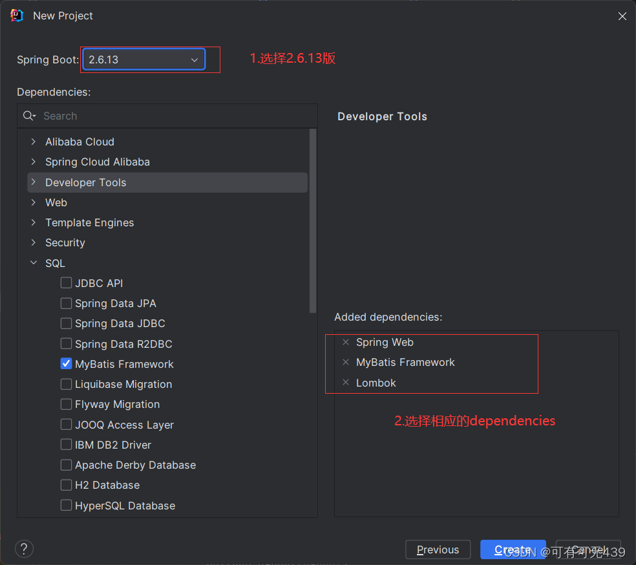Enable the Spring Data JPA checkbox
Image resolution: width=636 pixels, height=565 pixels.
tap(66, 303)
